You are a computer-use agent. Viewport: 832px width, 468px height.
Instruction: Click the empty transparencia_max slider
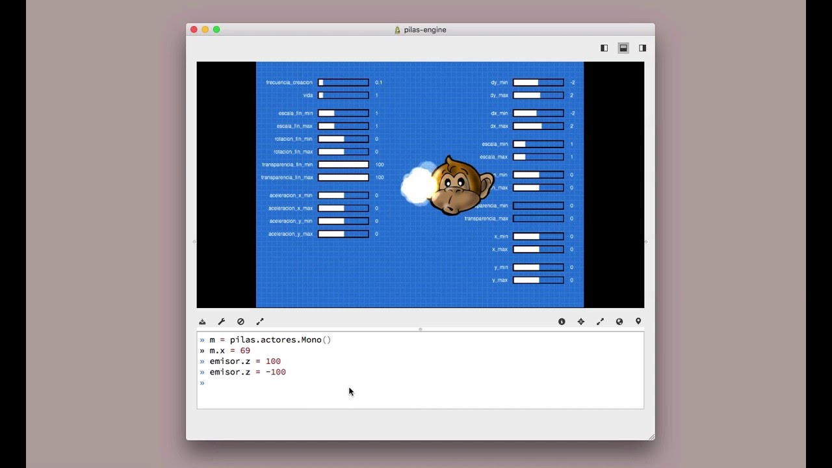pyautogui.click(x=538, y=218)
